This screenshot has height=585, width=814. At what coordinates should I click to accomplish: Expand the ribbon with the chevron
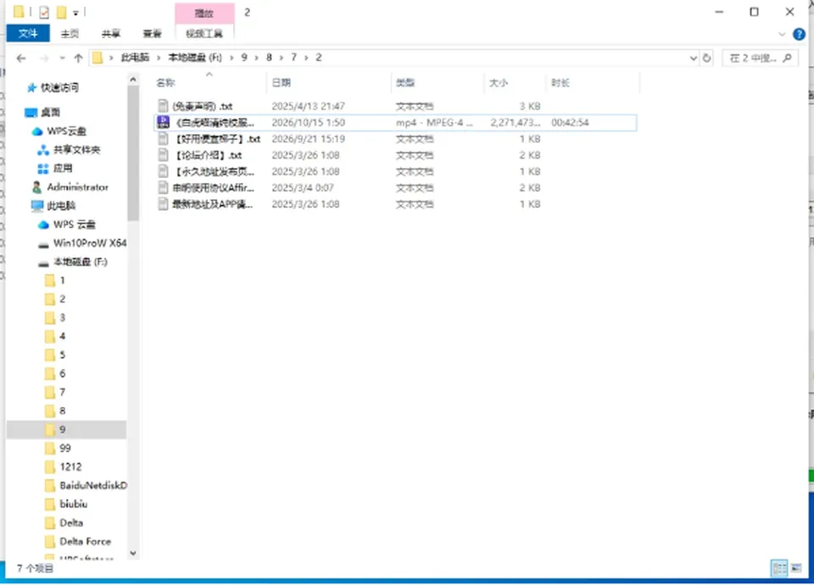(782, 34)
